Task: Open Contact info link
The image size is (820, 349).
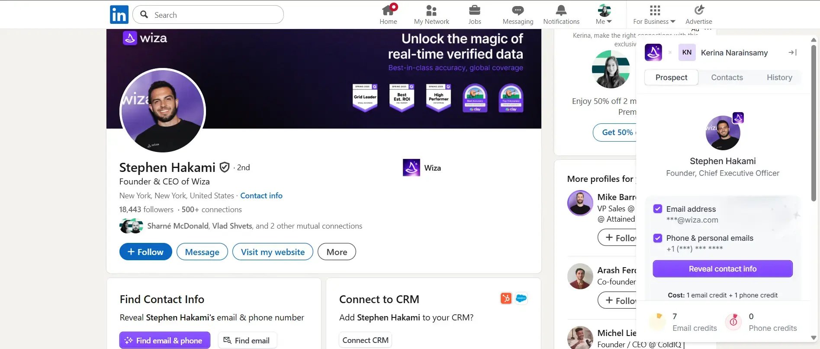Action: coord(261,196)
